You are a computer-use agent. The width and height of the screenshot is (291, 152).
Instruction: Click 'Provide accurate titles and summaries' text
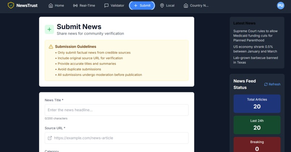(87, 64)
